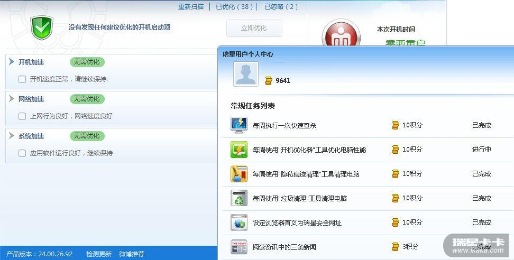This screenshot has height=260, width=514.
Task: Click the 无需优化 badge for 开机加速
Action: tap(87, 62)
